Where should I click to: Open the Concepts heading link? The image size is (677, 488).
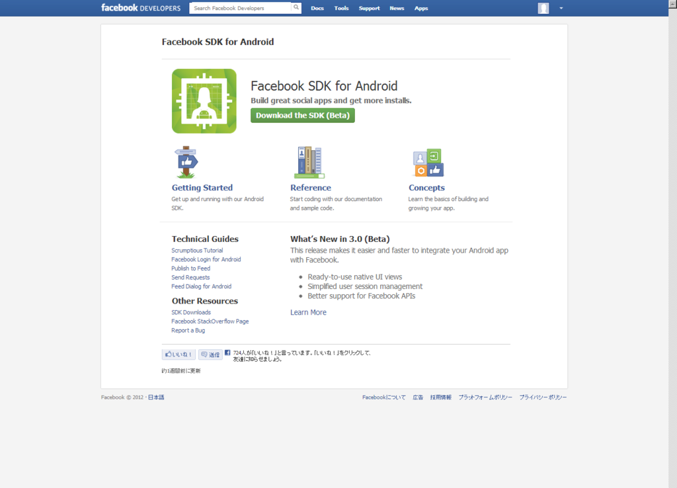click(x=426, y=187)
